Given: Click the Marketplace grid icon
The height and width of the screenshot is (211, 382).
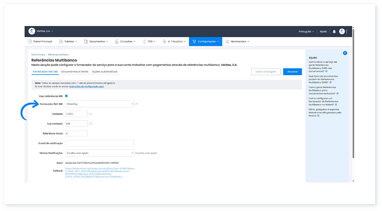Looking at the screenshot, I should [227, 42].
